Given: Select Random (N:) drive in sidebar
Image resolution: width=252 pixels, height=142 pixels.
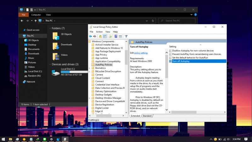Looking at the screenshot, I should 34,76.
